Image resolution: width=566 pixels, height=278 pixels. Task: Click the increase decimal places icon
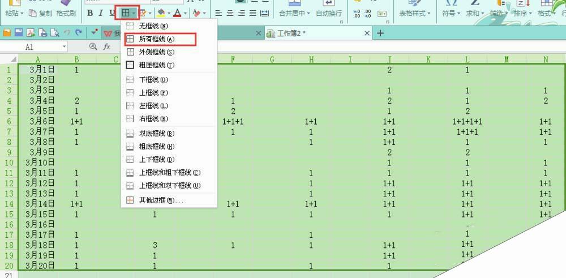coord(357,14)
